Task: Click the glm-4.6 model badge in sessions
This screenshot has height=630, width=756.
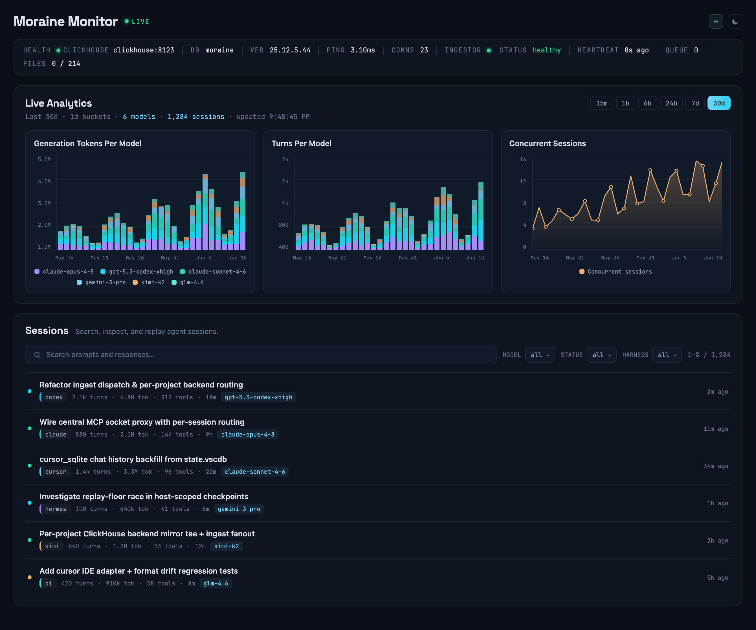Action: (216, 583)
